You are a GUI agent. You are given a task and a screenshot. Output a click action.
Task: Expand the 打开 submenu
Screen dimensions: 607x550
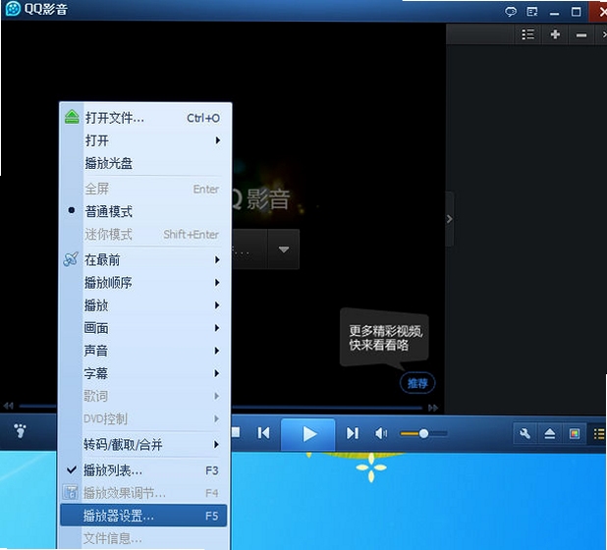click(x=143, y=140)
